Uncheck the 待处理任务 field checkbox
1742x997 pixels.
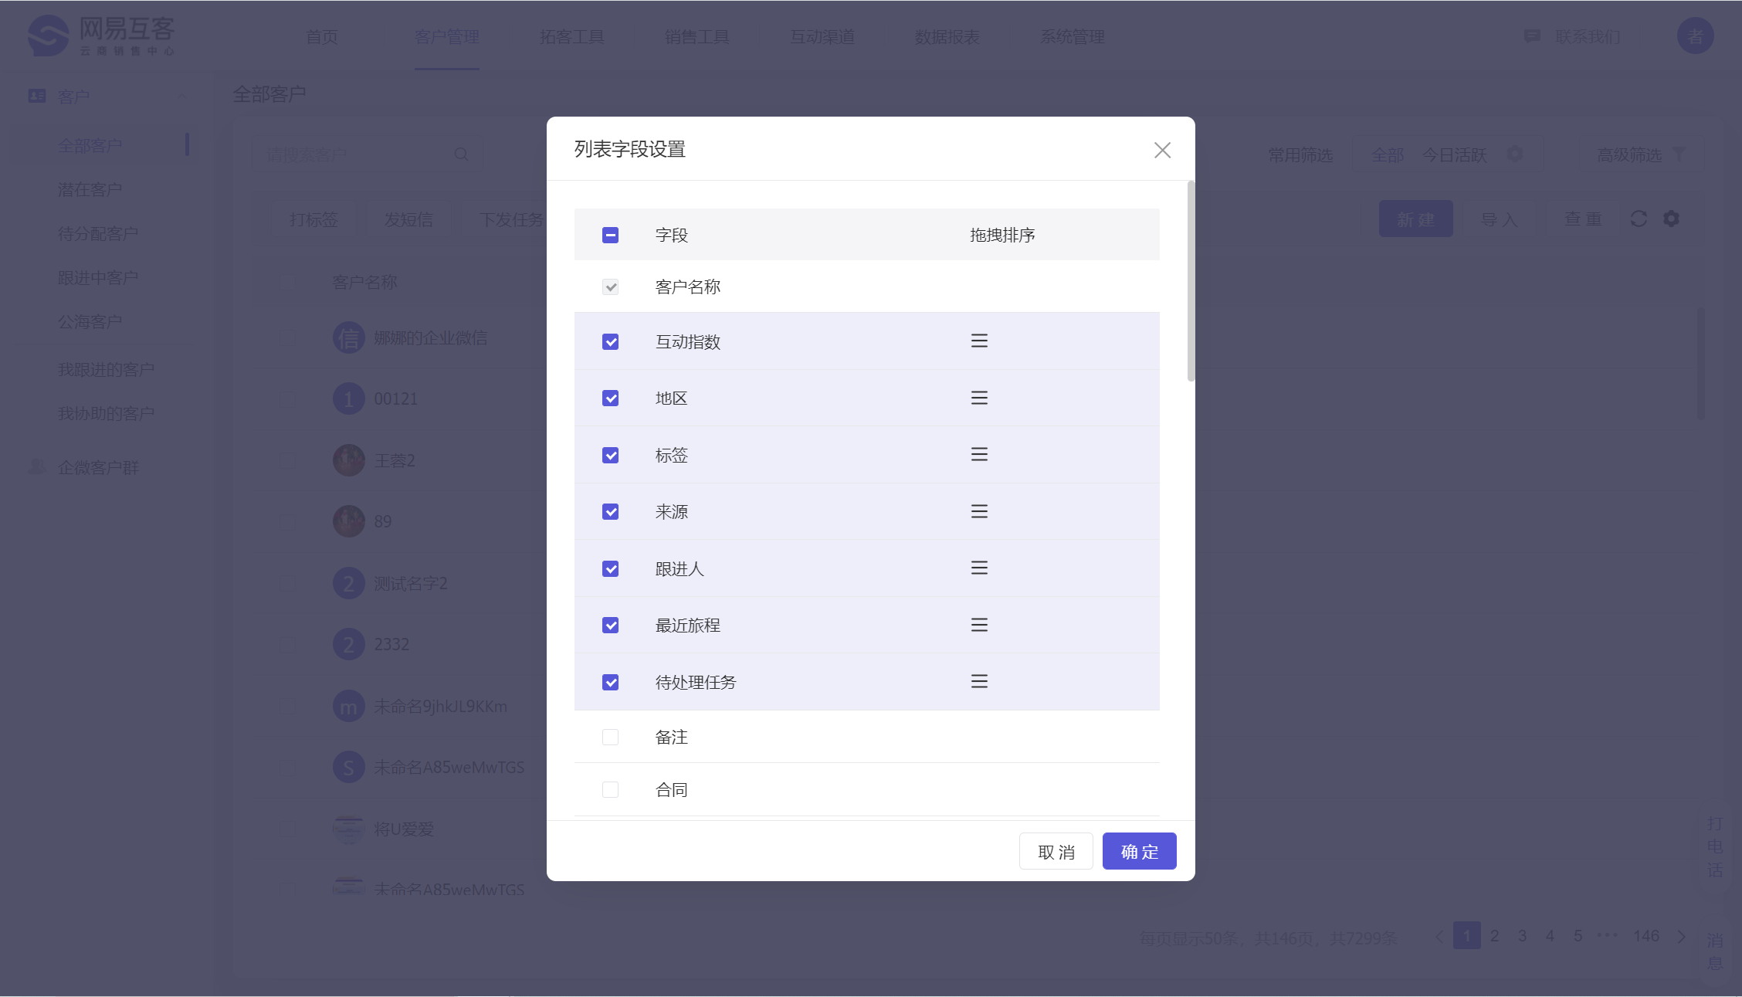pos(610,682)
